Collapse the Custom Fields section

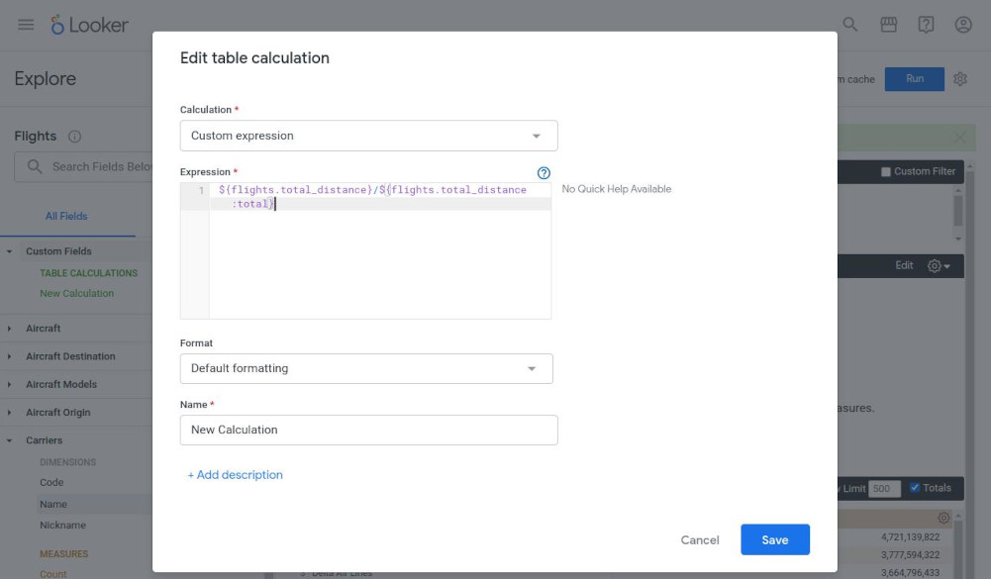[10, 251]
